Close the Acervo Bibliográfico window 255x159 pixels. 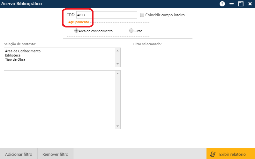click(250, 4)
